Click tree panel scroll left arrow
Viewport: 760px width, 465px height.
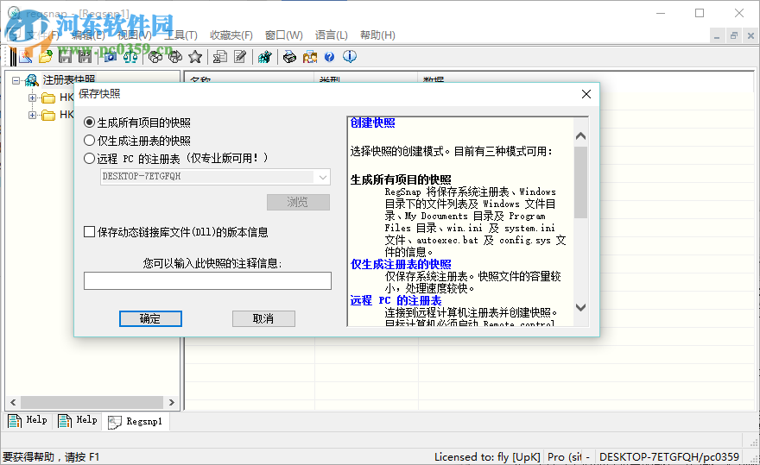pyautogui.click(x=13, y=402)
